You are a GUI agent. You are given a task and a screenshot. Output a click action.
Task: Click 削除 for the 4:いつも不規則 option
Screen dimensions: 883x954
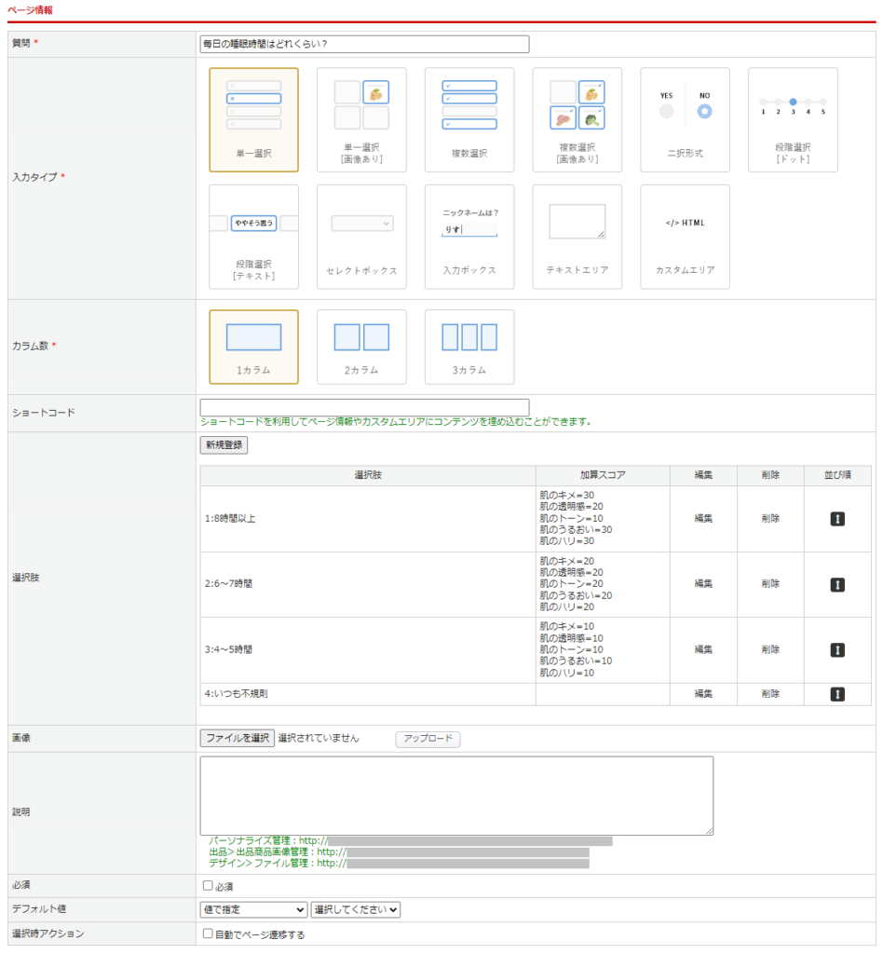(770, 694)
